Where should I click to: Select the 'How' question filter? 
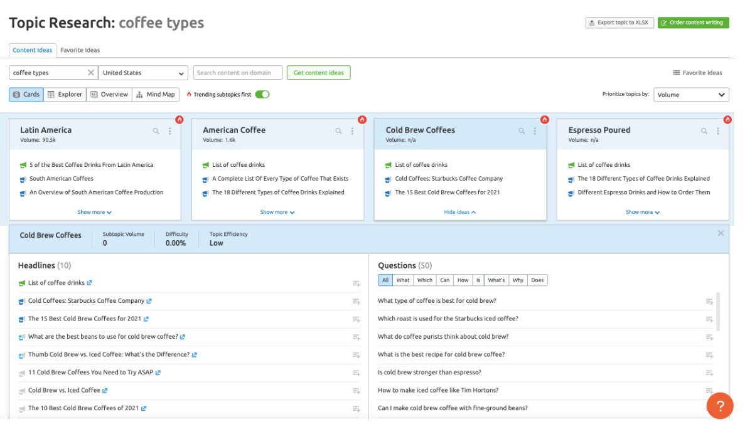tap(463, 280)
